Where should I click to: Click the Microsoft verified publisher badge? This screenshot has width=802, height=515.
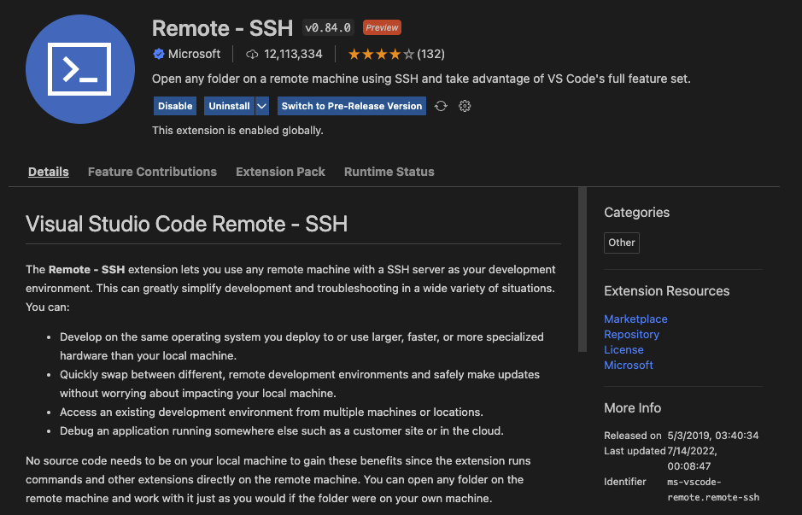[159, 54]
